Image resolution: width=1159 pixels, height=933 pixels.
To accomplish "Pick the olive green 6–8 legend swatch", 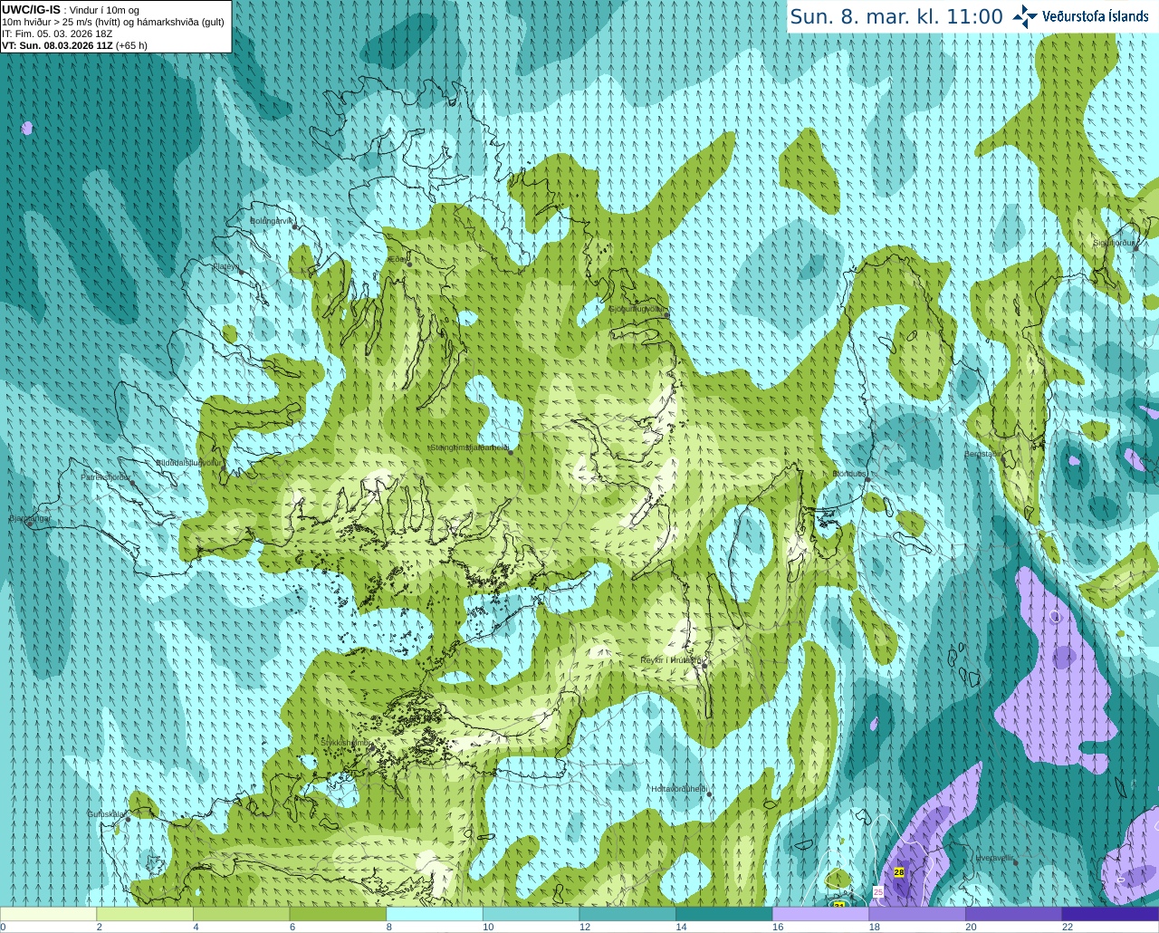I will (338, 914).
